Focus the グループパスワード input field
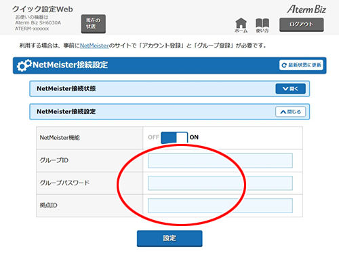The width and height of the screenshot is (339, 258). [x=220, y=183]
